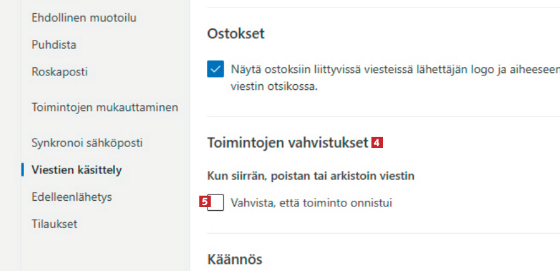Click "Kun siirrän, poistan tai arkistoin viestin" text

pos(311,175)
